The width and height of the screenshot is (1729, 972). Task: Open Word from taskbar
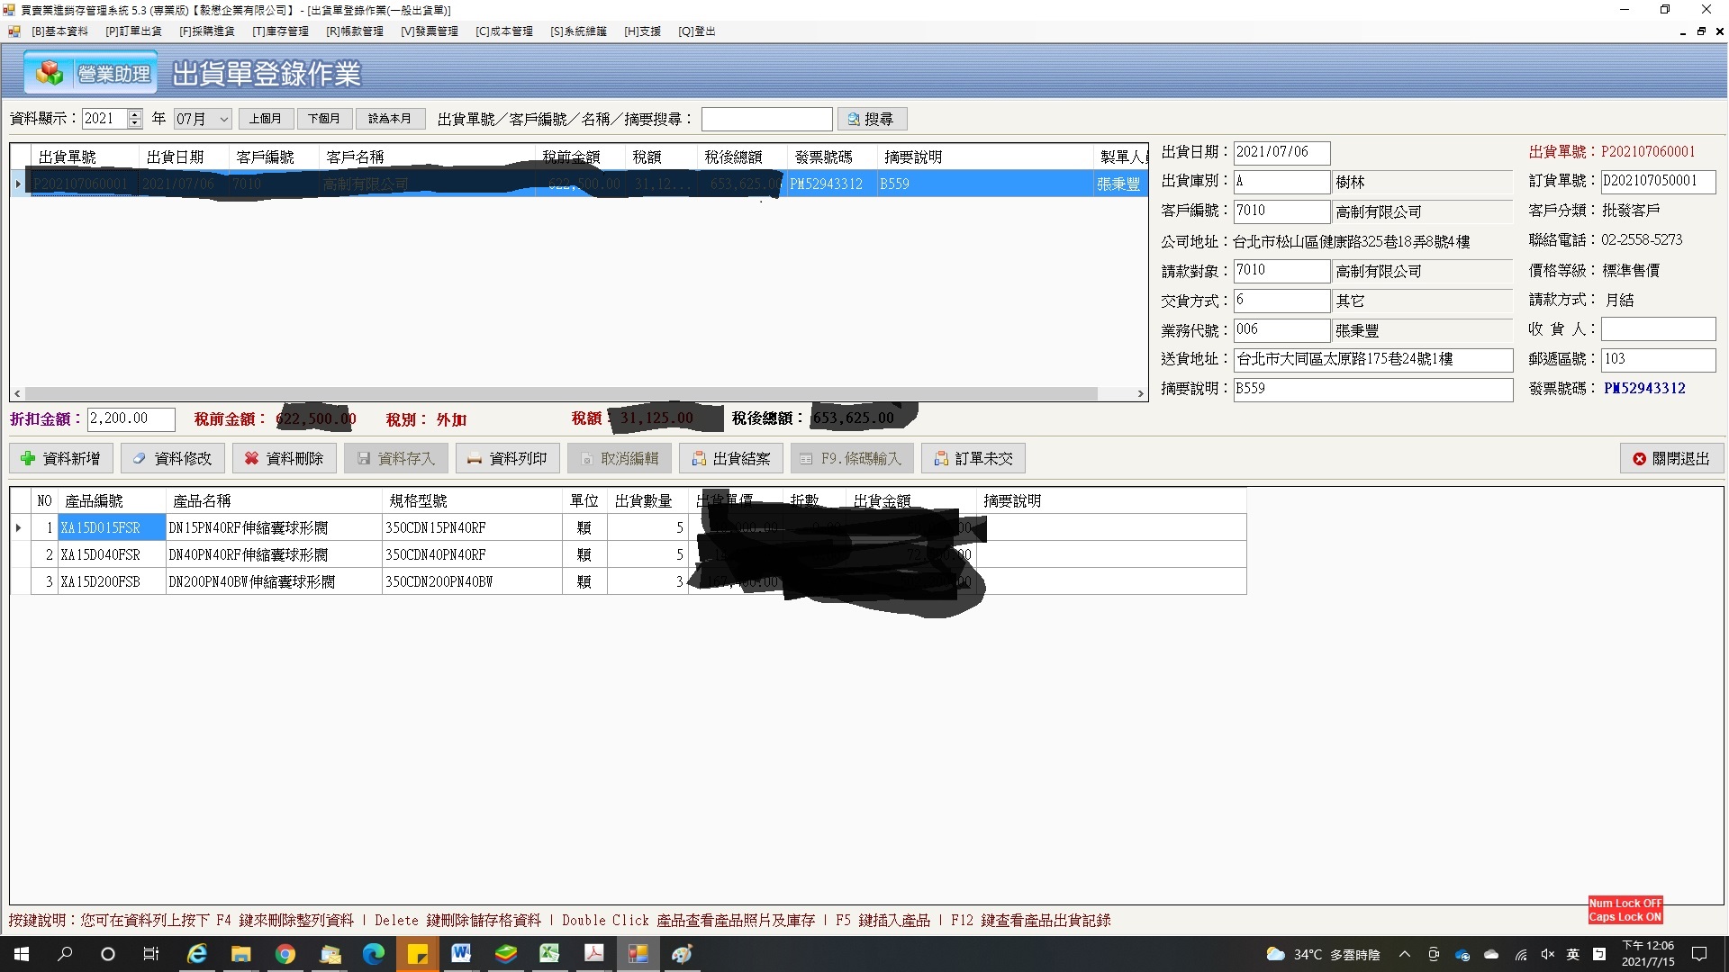pyautogui.click(x=461, y=954)
